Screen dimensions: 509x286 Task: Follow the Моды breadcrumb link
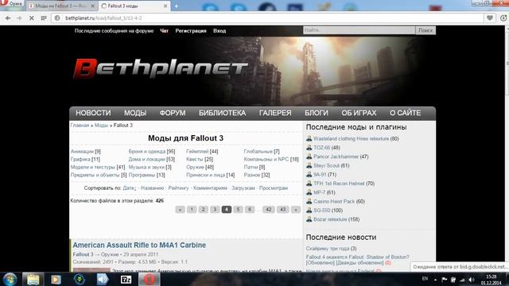coord(101,126)
